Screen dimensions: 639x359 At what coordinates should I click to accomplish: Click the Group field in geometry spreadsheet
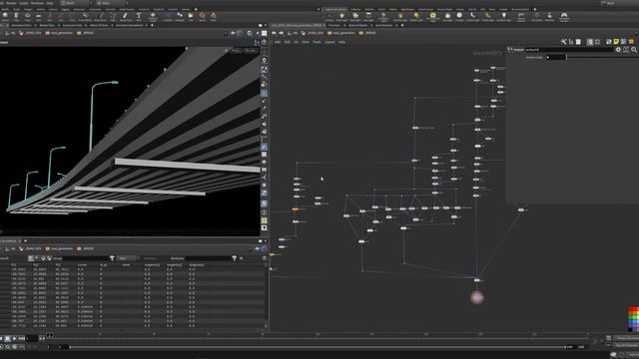coord(85,258)
